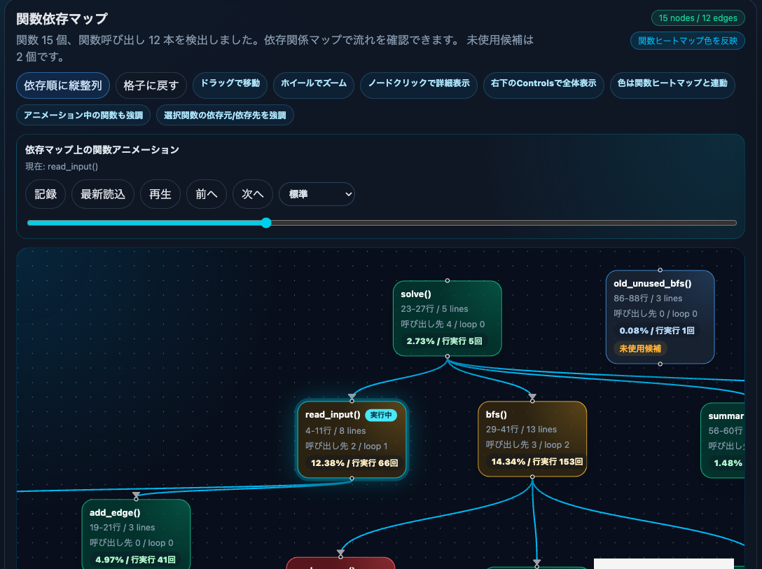
Task: Click the 86-88行 / 3 lines text
Action: click(648, 299)
